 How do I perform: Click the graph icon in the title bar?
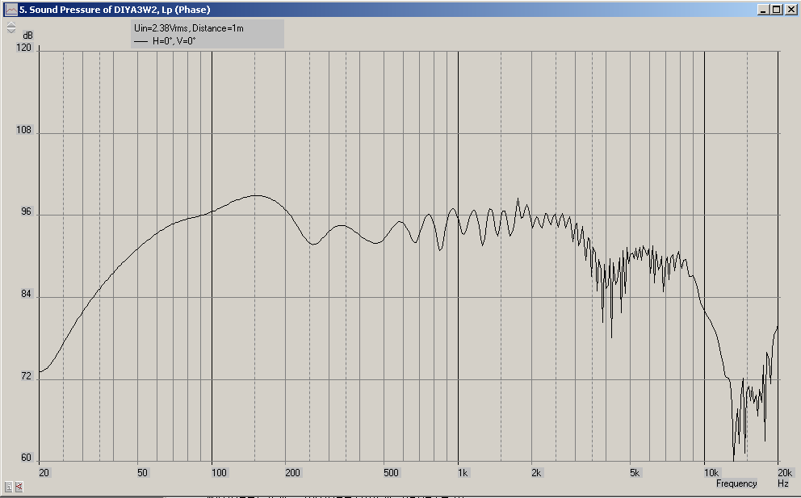pos(10,10)
